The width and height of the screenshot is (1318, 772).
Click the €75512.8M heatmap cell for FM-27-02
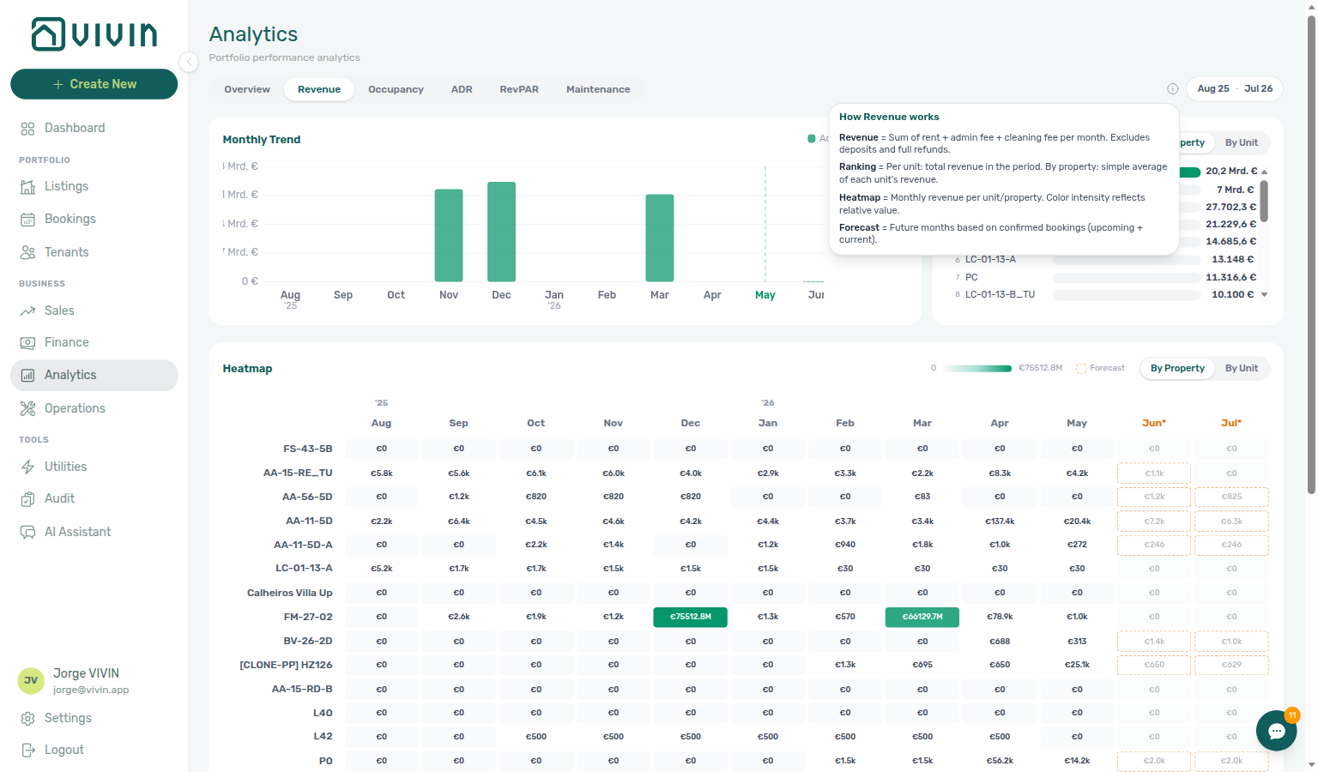[691, 617]
